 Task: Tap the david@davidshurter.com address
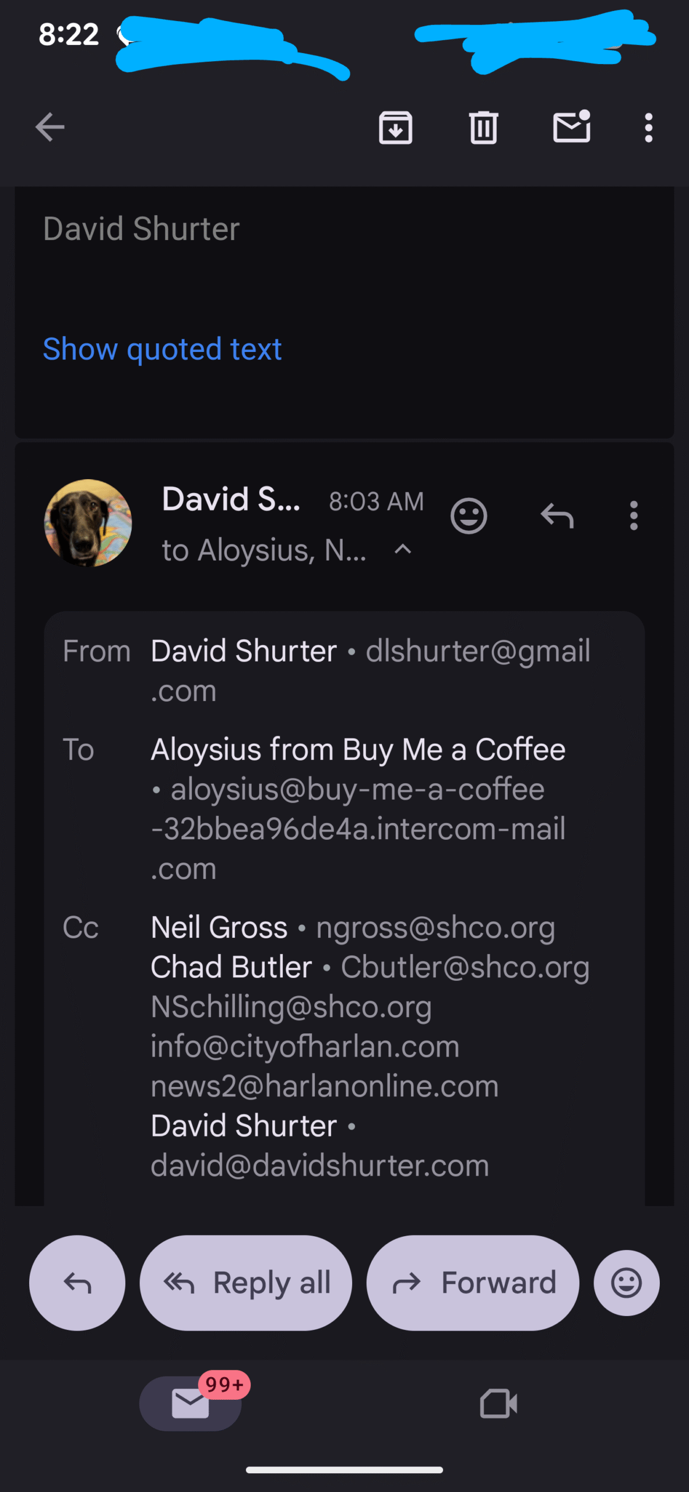tap(319, 1165)
